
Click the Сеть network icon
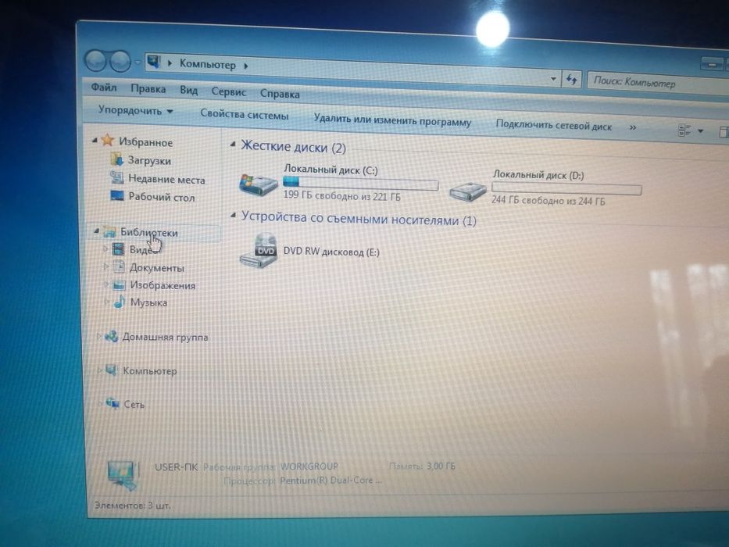113,402
